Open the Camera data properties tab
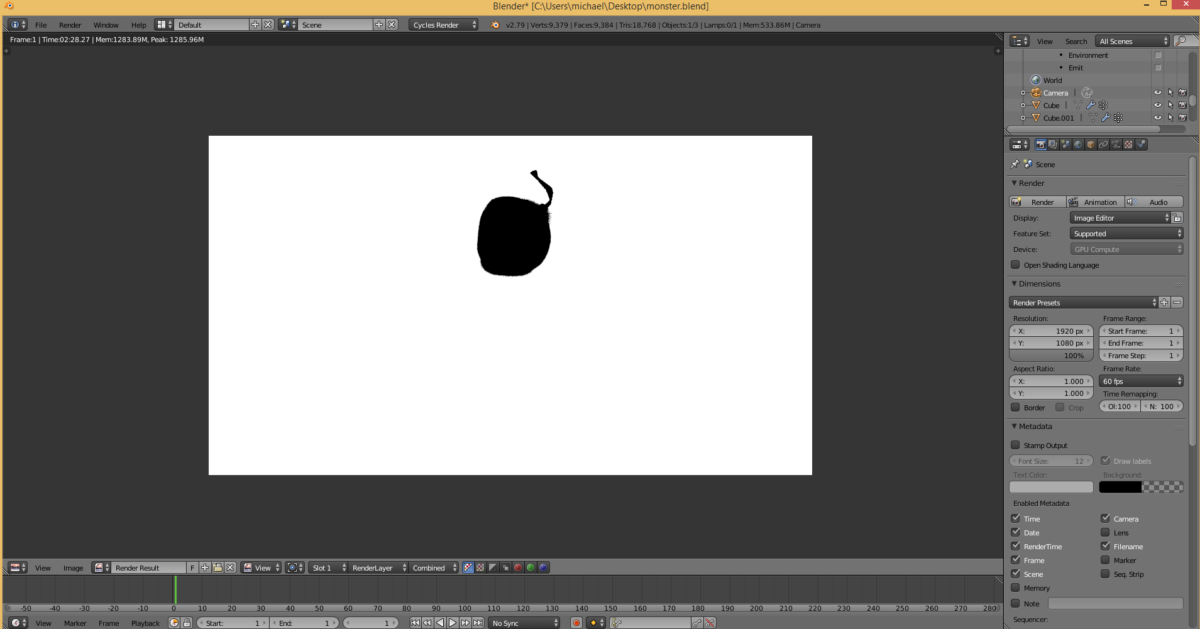 [x=1116, y=145]
